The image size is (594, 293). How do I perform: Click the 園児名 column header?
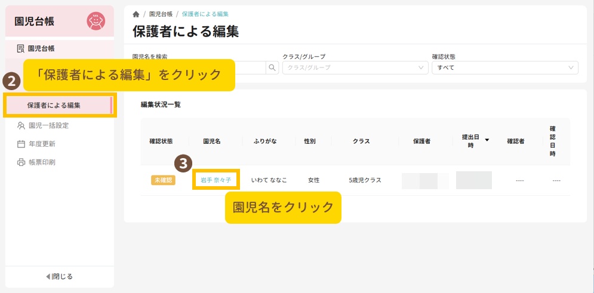[212, 141]
